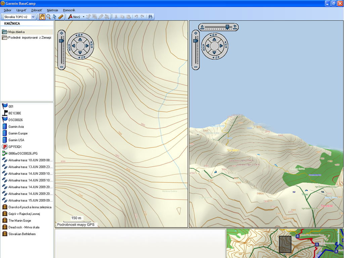Viewport: 344px width, 258px height.
Task: Click plus zoom-in on 2D map
Action: (61, 33)
